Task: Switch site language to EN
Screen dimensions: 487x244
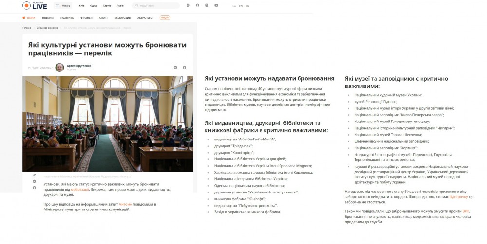Action: 241,6
